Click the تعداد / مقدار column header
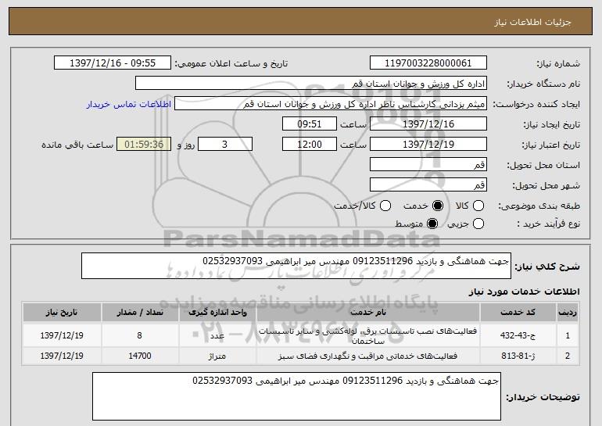This screenshot has height=426, width=602. [140, 313]
